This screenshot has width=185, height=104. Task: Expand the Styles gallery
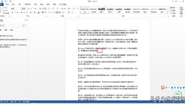168,13
